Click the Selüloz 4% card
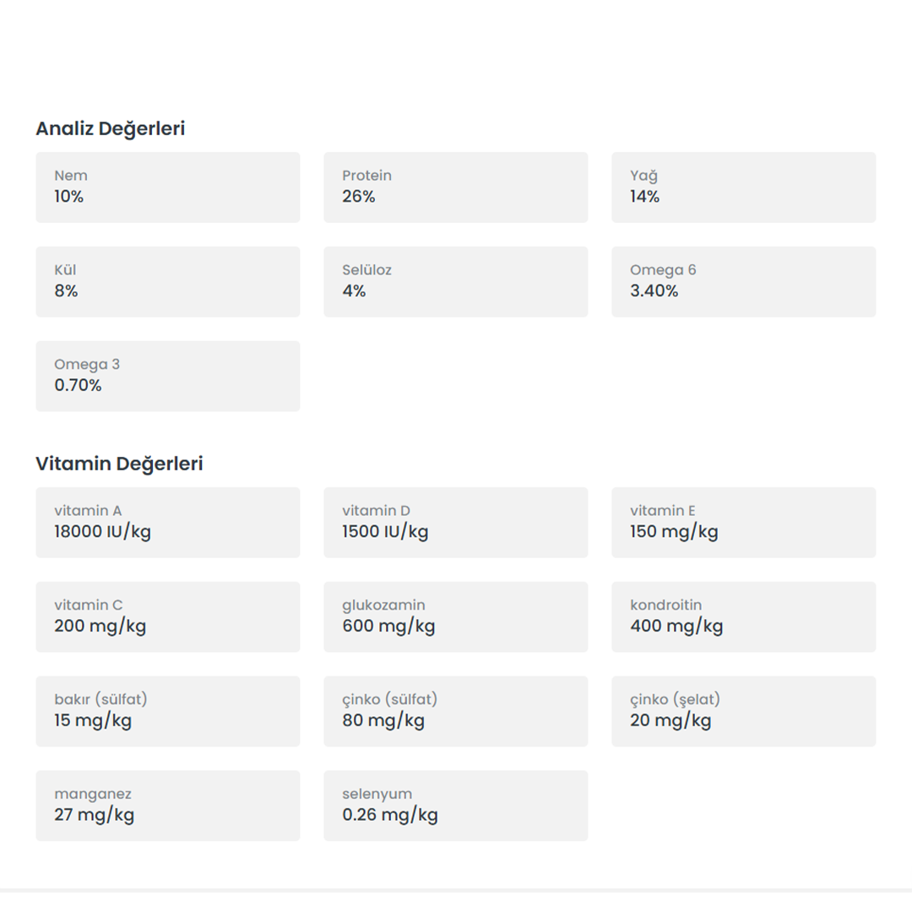 click(x=455, y=282)
